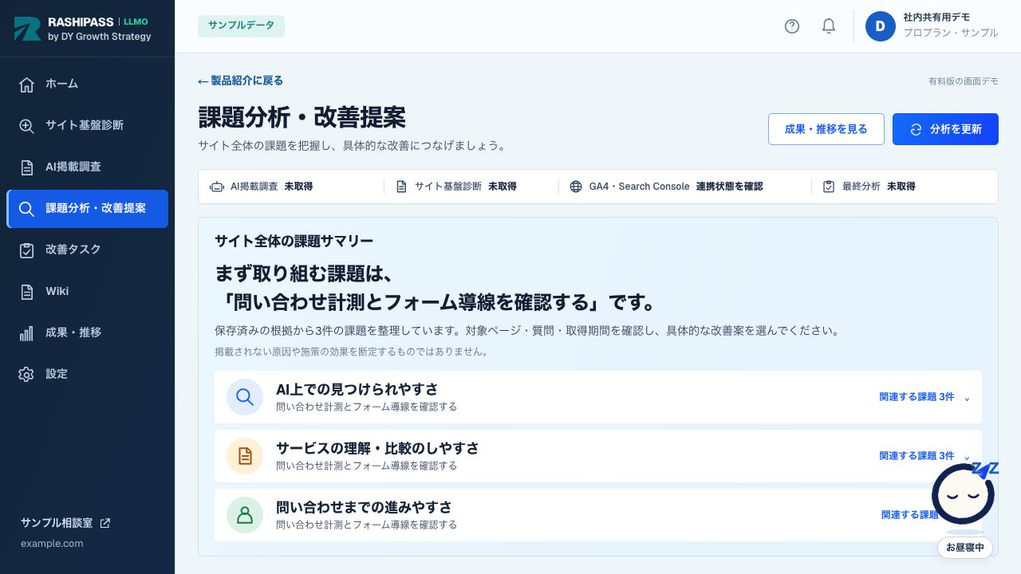1021x574 pixels.
Task: Click the sleeping お昼寝中 mascot widget
Action: pos(964,510)
